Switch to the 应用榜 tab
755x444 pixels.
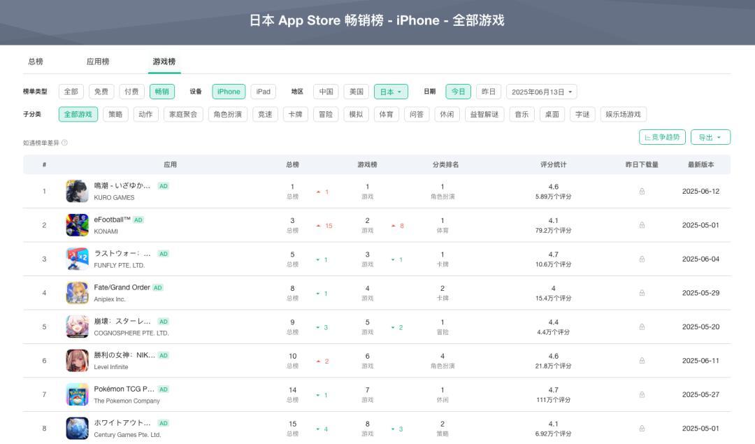[98, 62]
